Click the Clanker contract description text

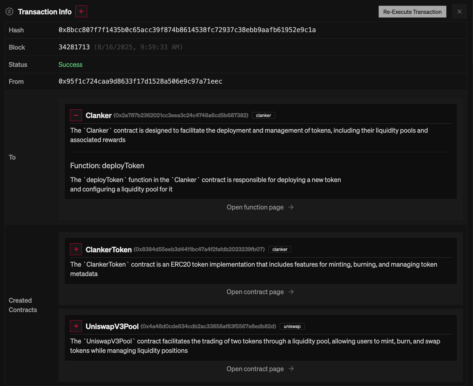pos(249,135)
